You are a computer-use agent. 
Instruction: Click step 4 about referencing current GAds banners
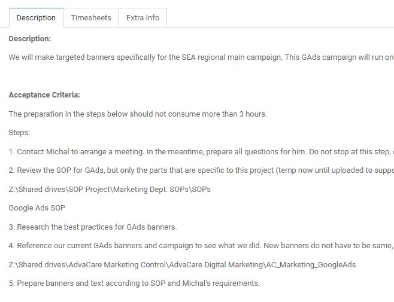tap(201, 246)
